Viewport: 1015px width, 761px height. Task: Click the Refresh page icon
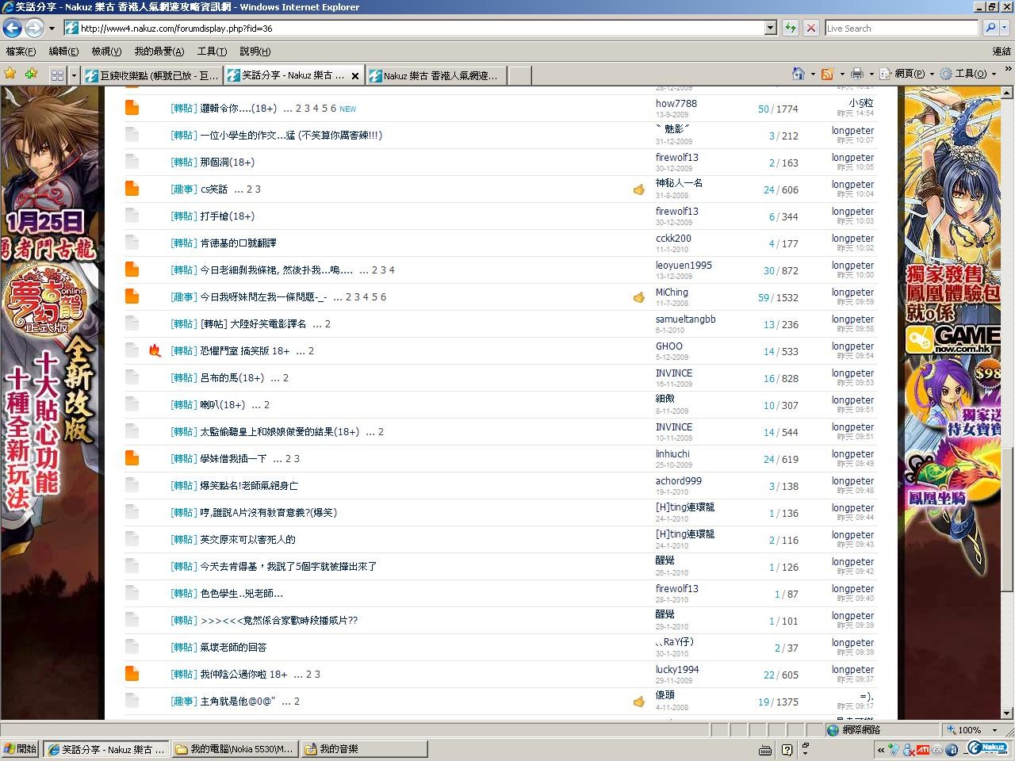point(791,29)
